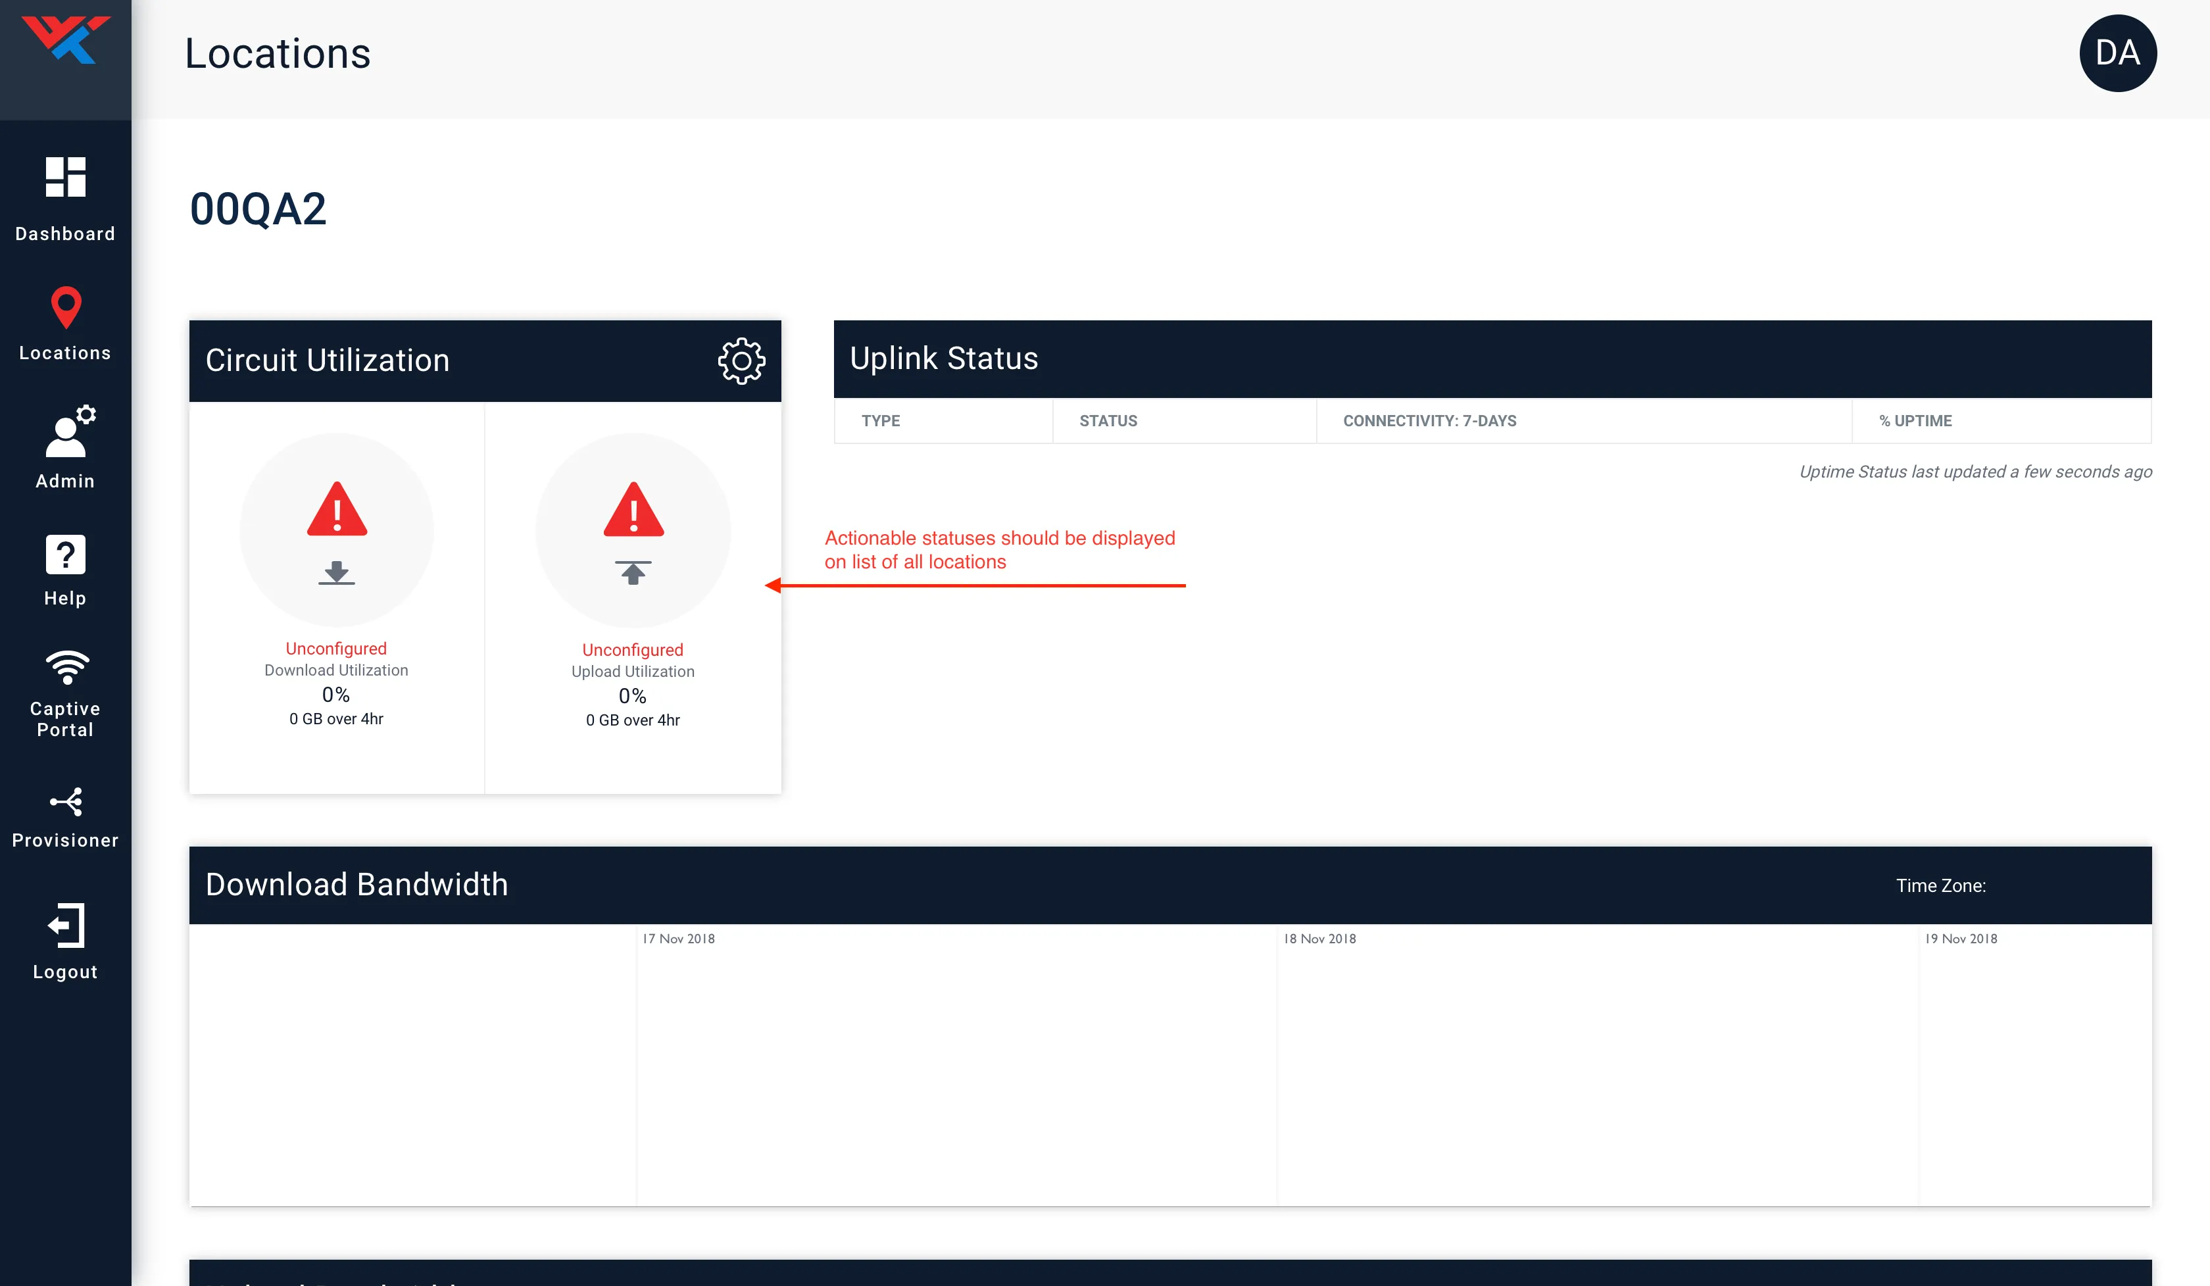Viewport: 2210px width, 1286px height.
Task: Click the download 0% value
Action: pyautogui.click(x=336, y=695)
